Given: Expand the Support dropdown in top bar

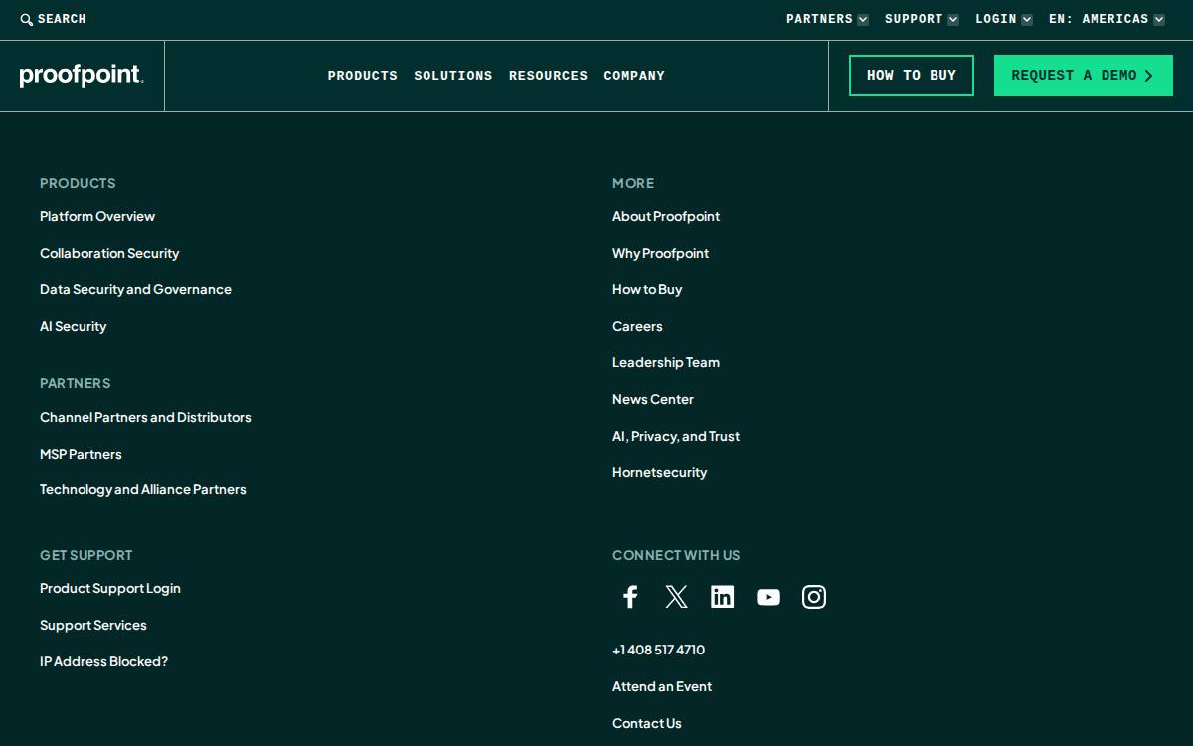Looking at the screenshot, I should 922,19.
